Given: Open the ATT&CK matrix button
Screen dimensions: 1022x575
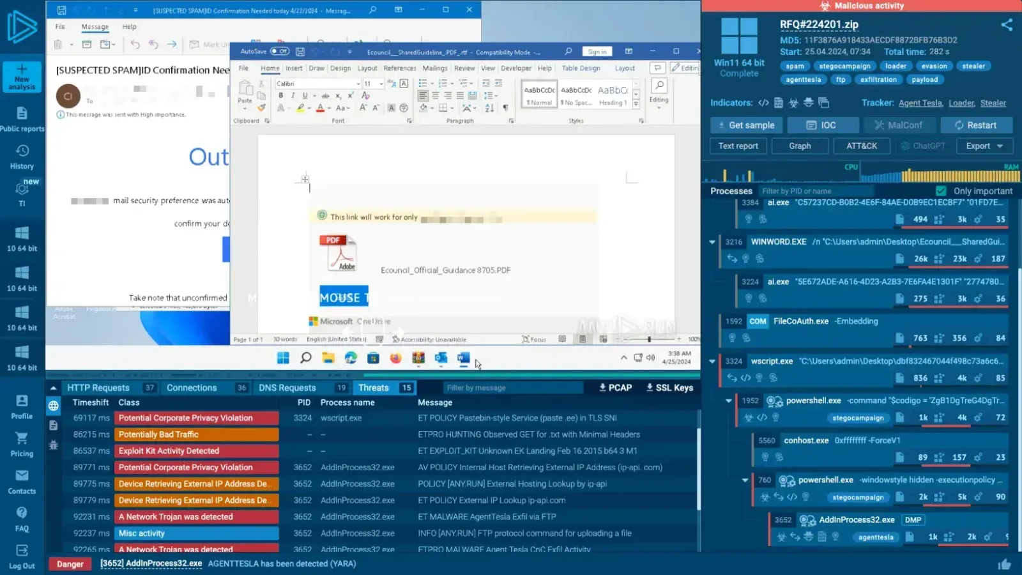Looking at the screenshot, I should (861, 146).
